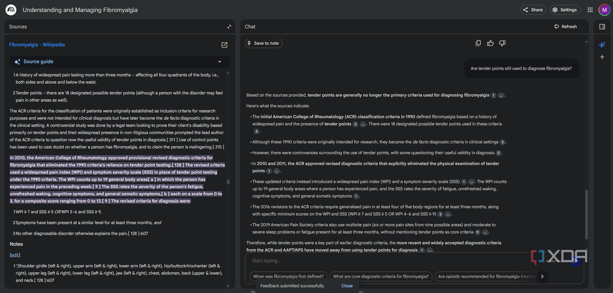
Task: Expand citations after 'symptom severity scale (SSS)'
Action: click(471, 182)
